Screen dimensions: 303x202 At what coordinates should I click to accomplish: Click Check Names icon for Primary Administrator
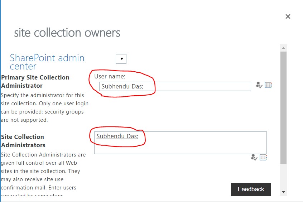point(259,85)
